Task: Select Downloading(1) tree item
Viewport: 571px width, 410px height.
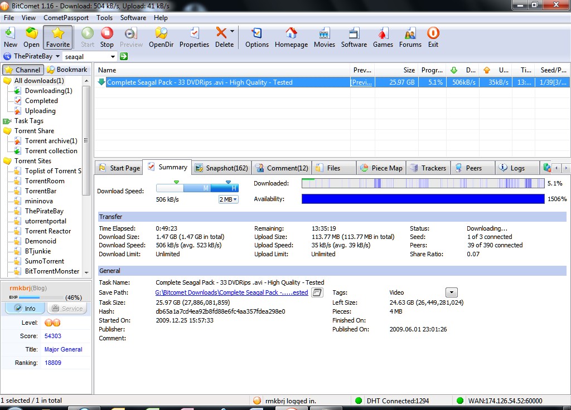Action: tap(49, 91)
